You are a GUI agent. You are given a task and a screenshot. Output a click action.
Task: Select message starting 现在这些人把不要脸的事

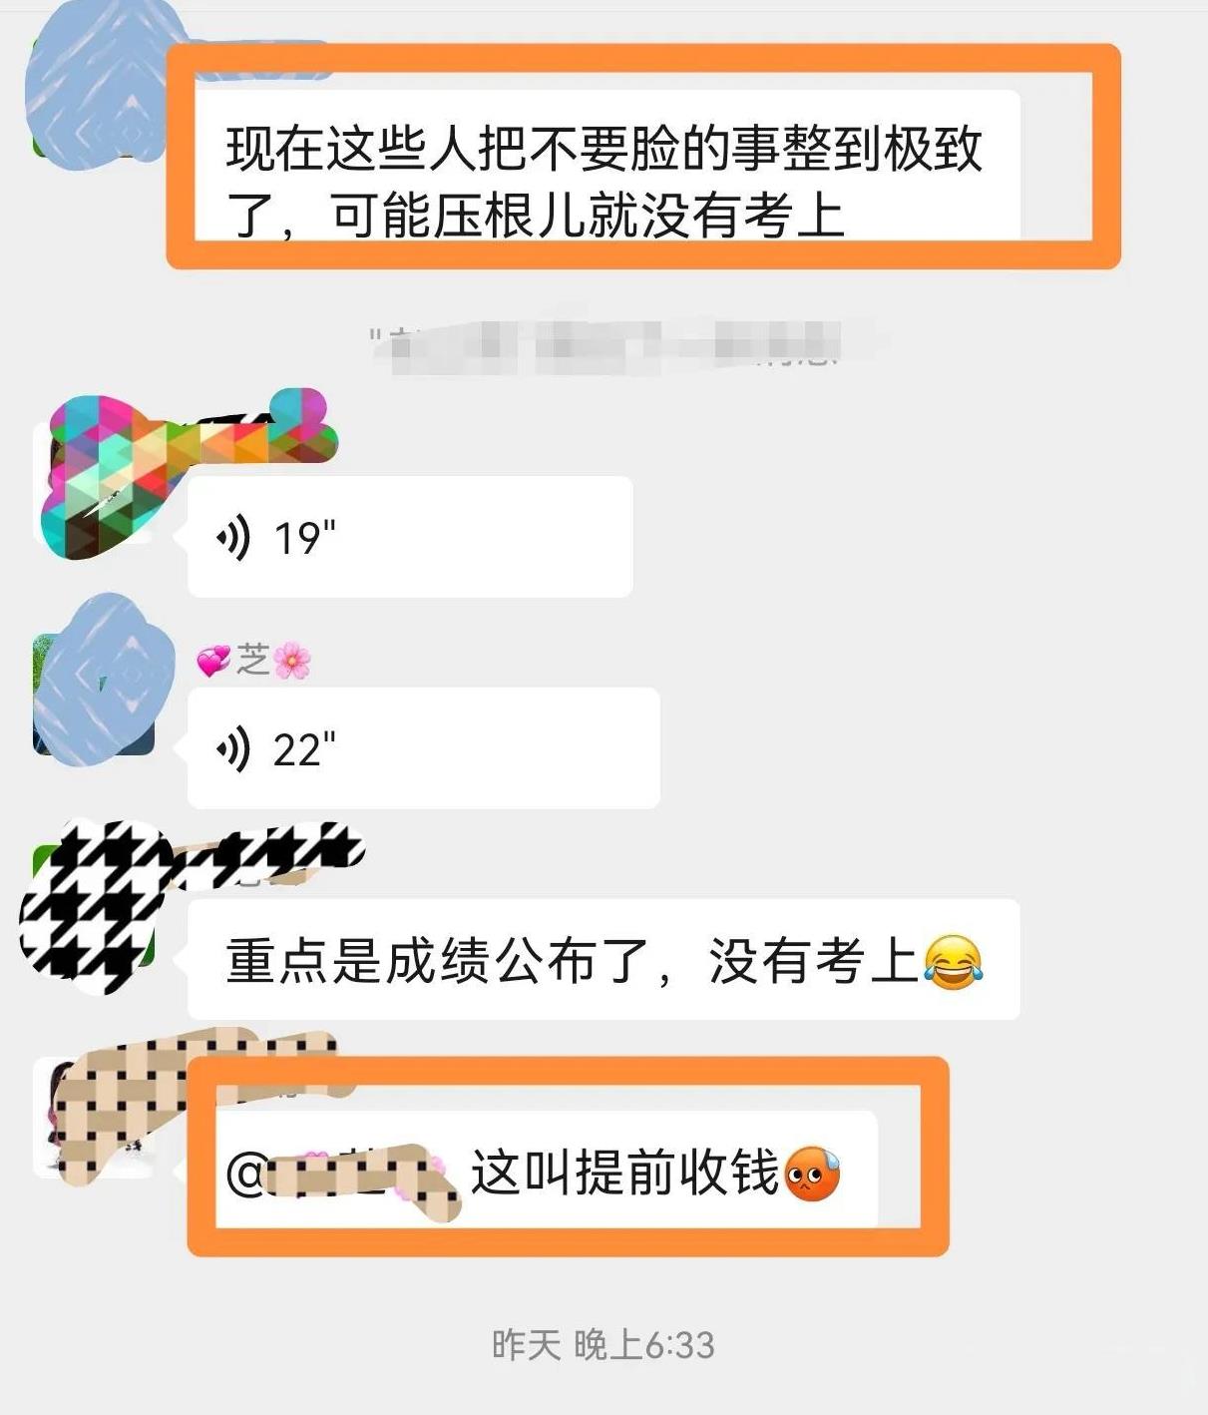point(607,165)
